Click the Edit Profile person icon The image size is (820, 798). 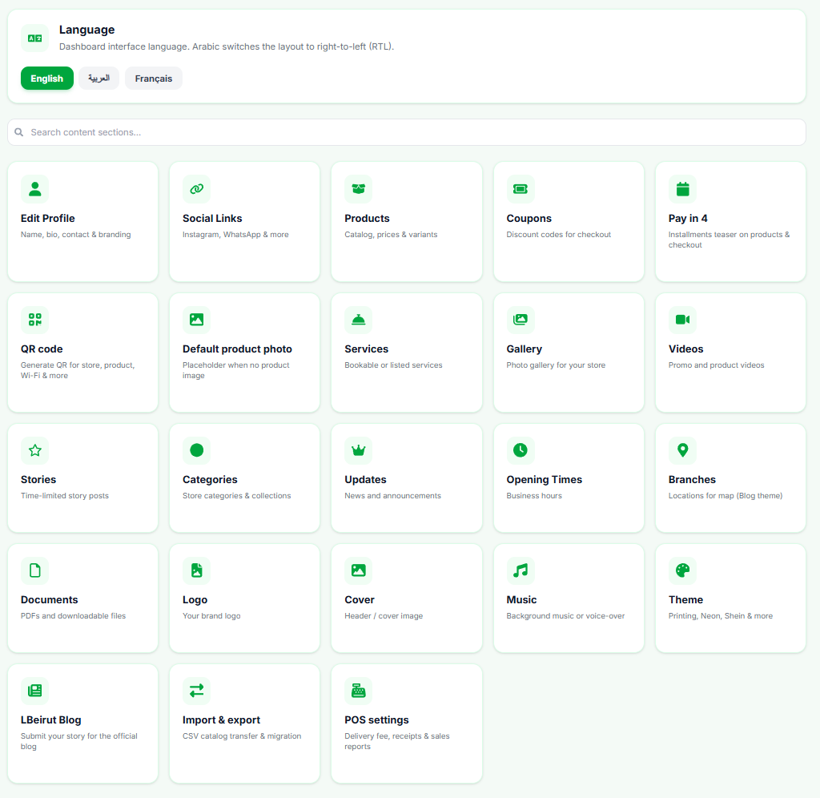click(35, 189)
